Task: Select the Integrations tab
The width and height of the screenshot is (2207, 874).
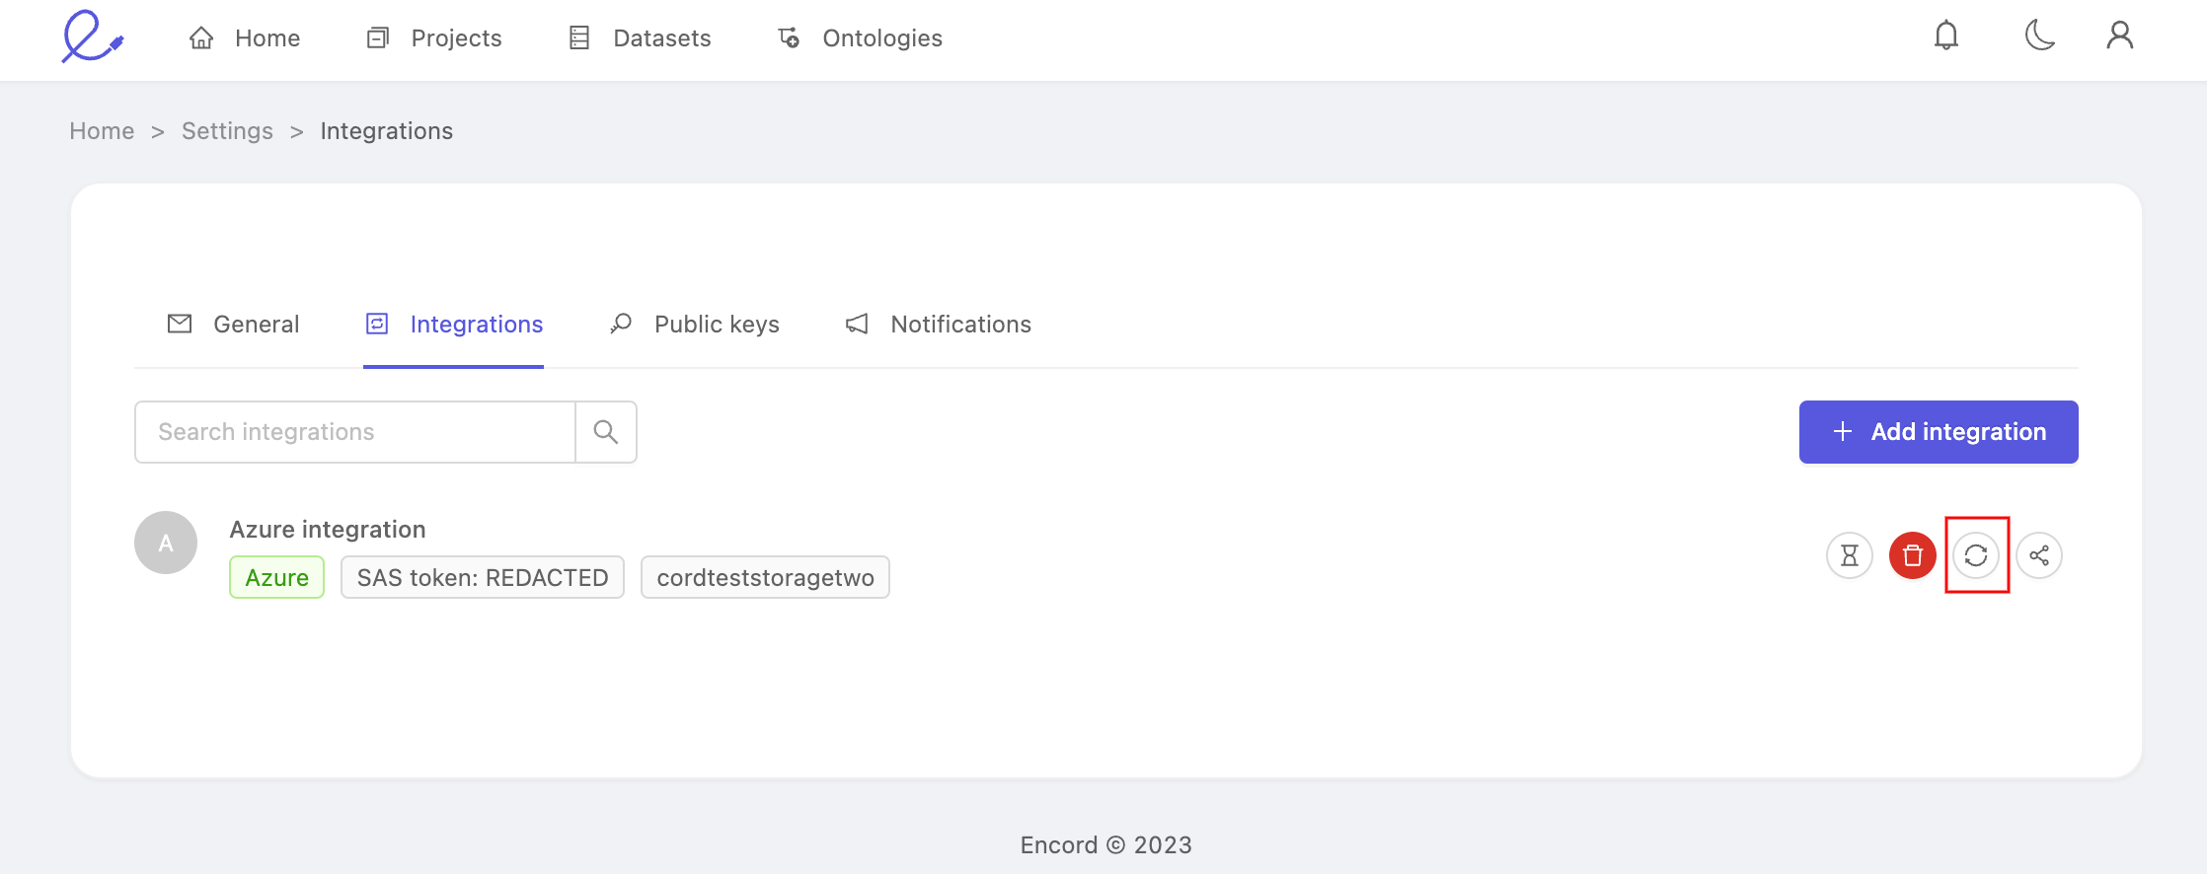Action: pos(454,325)
